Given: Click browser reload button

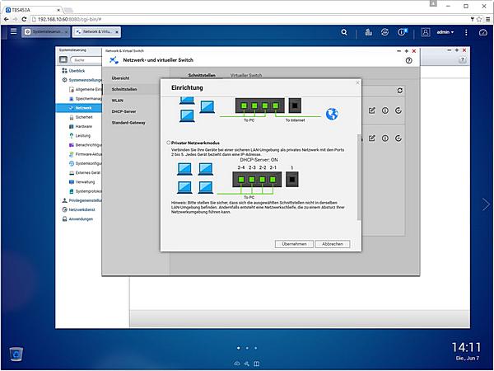Looking at the screenshot, I should pyautogui.click(x=24, y=19).
